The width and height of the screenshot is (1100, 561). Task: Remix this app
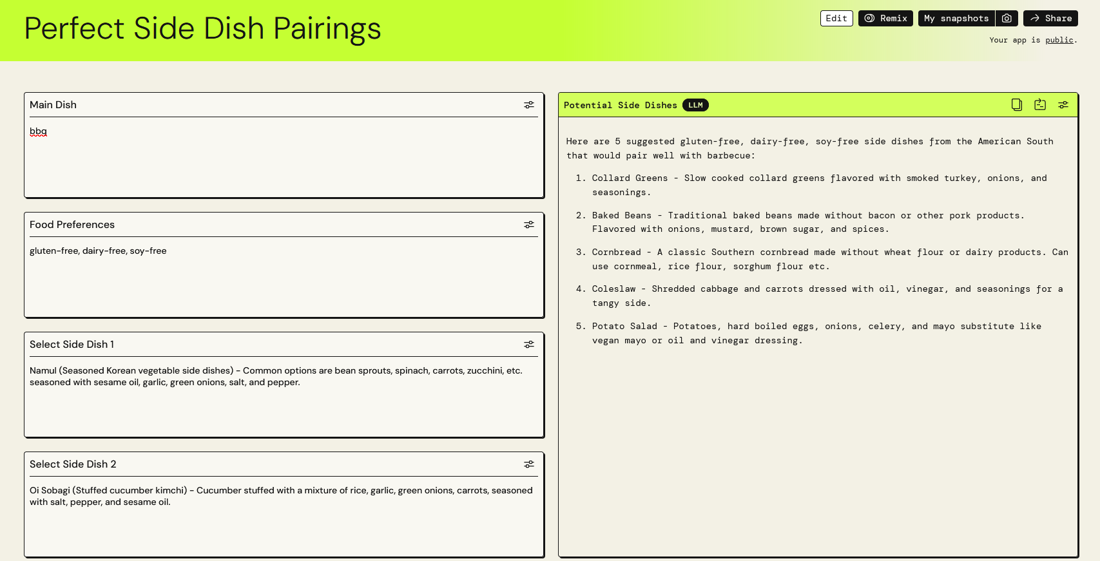[x=885, y=19]
